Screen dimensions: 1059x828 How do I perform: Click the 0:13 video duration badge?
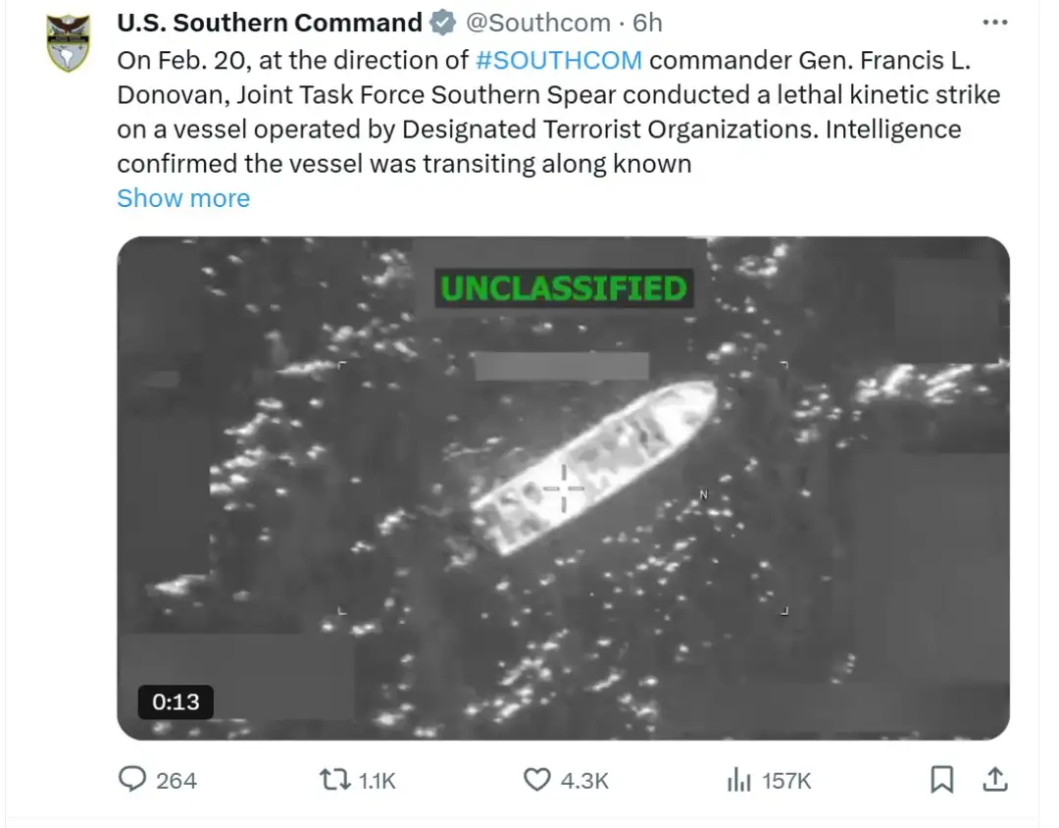pyautogui.click(x=176, y=701)
